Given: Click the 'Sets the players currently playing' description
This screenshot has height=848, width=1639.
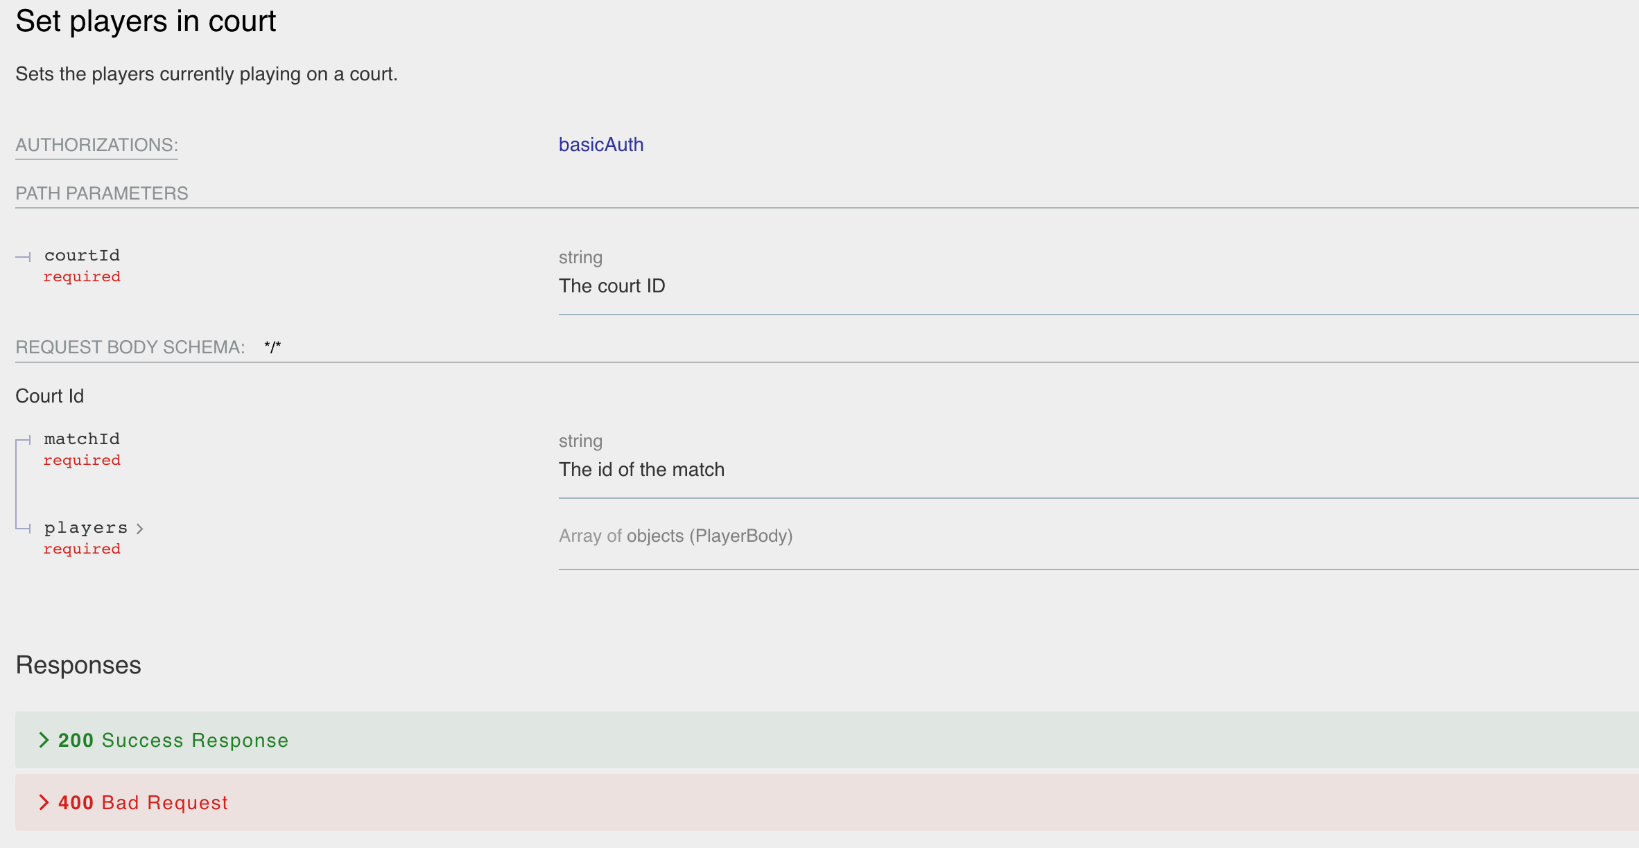Looking at the screenshot, I should [x=207, y=74].
